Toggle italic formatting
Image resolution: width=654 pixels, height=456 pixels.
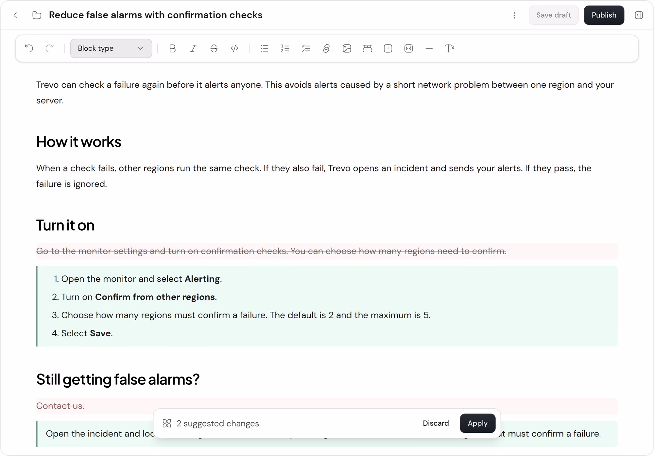[193, 48]
